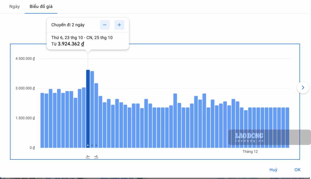This screenshot has height=179, width=311.
Task: Select the Biểu đồ giá tab
Action: coord(41,7)
